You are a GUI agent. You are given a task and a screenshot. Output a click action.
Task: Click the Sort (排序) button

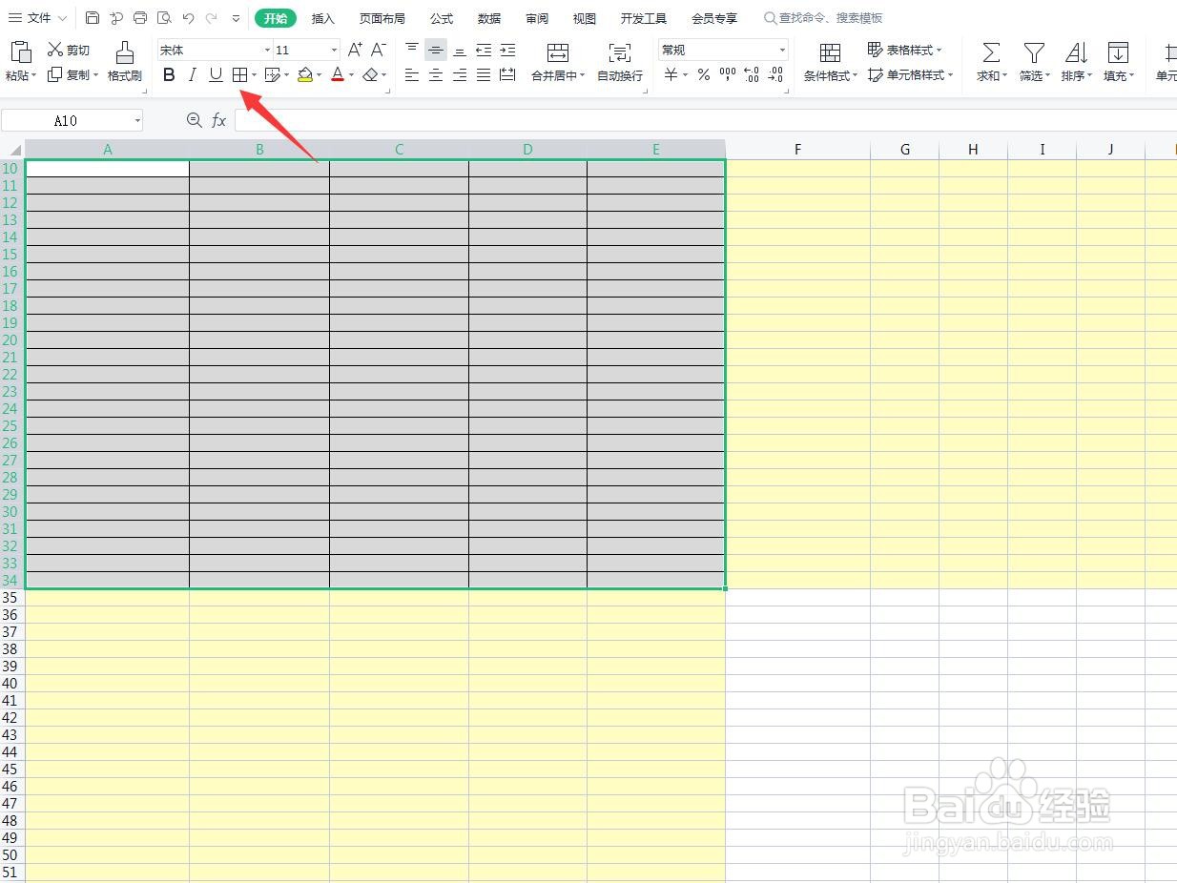tap(1076, 61)
